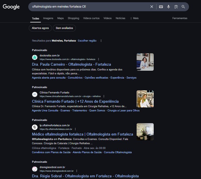Click the magnifying glass search icon
This screenshot has width=201, height=179.
[183, 7]
